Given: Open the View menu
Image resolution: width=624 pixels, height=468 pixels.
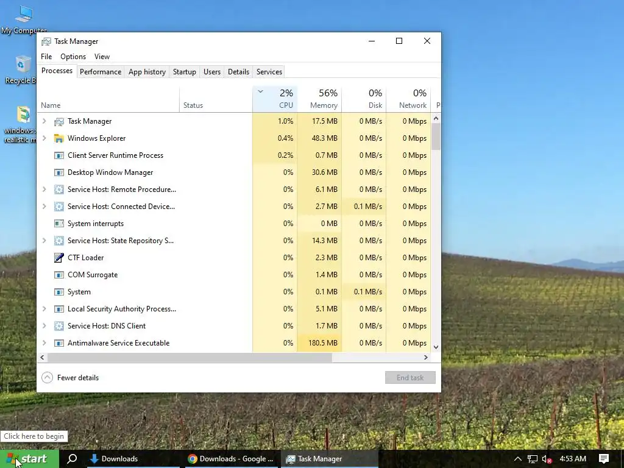Looking at the screenshot, I should [102, 57].
